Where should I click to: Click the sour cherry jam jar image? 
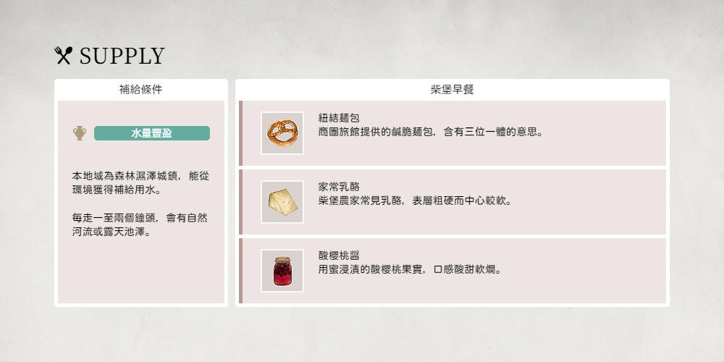click(282, 271)
